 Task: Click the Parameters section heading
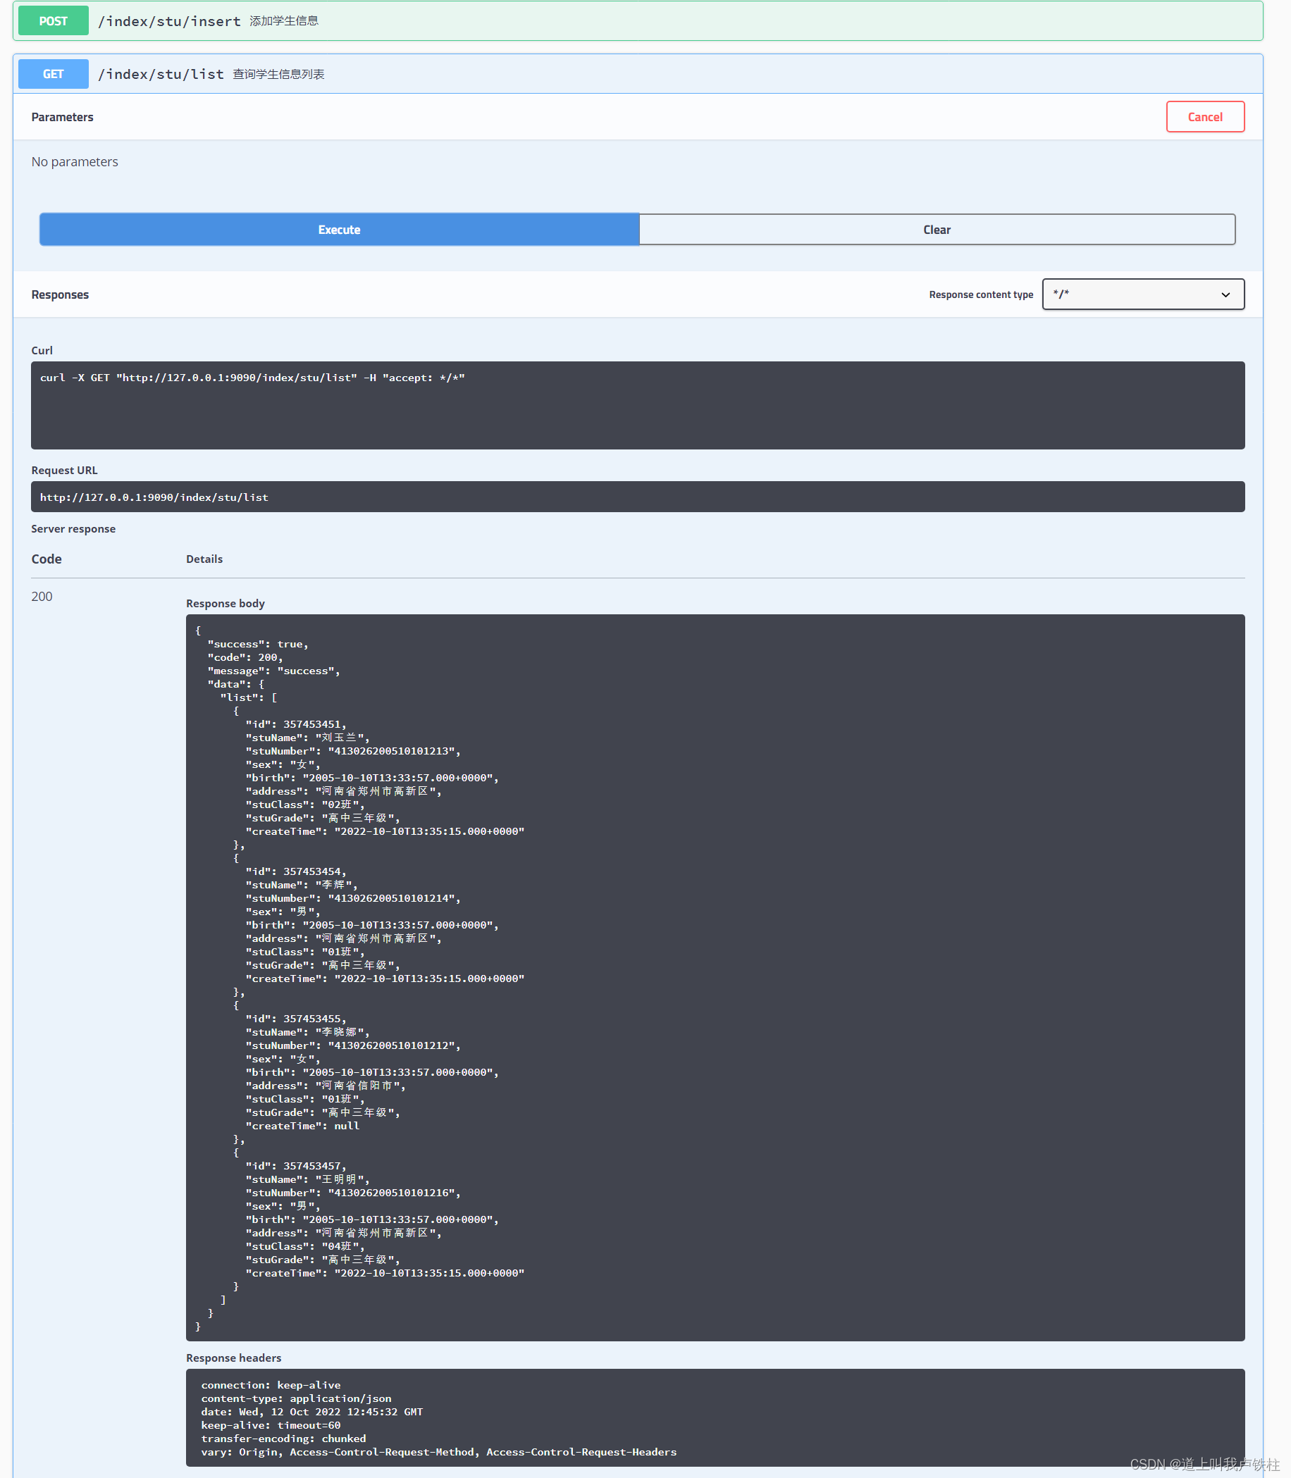point(63,117)
